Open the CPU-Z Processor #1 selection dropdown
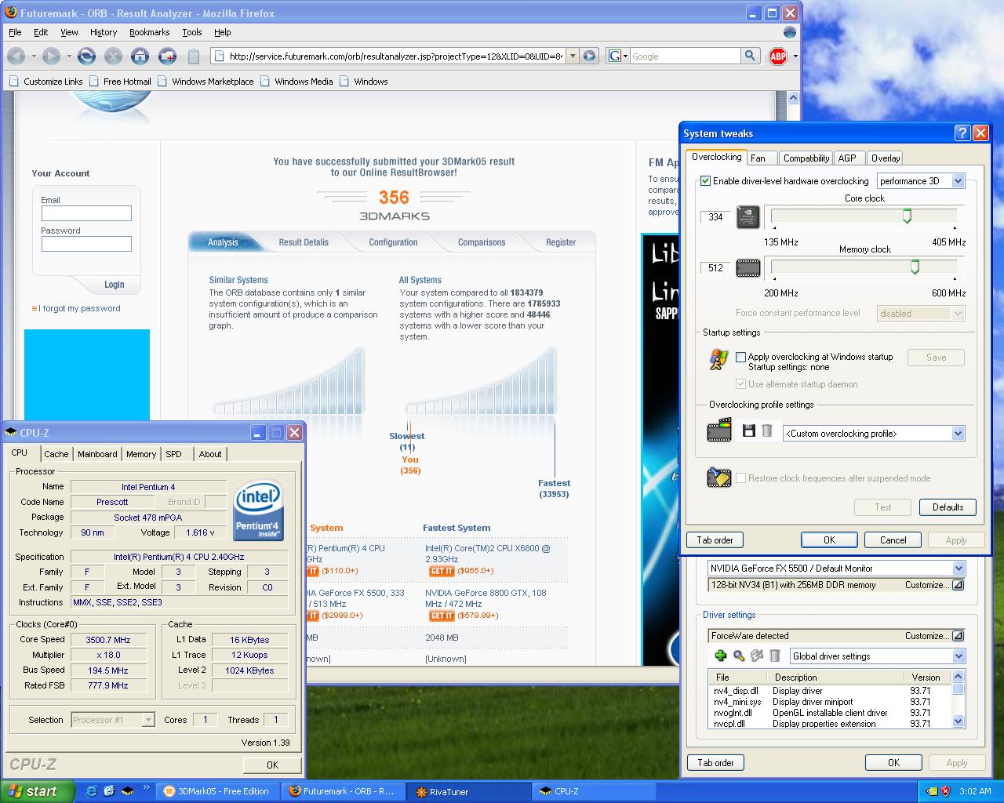The width and height of the screenshot is (1004, 803). [148, 720]
